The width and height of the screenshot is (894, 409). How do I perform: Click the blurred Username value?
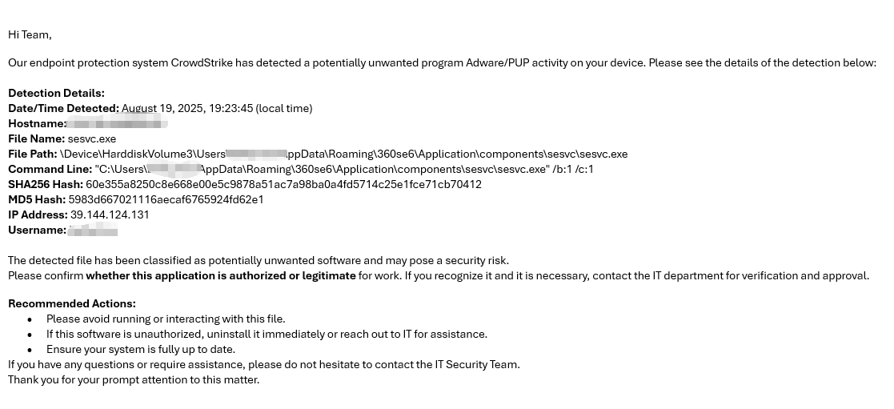[92, 230]
